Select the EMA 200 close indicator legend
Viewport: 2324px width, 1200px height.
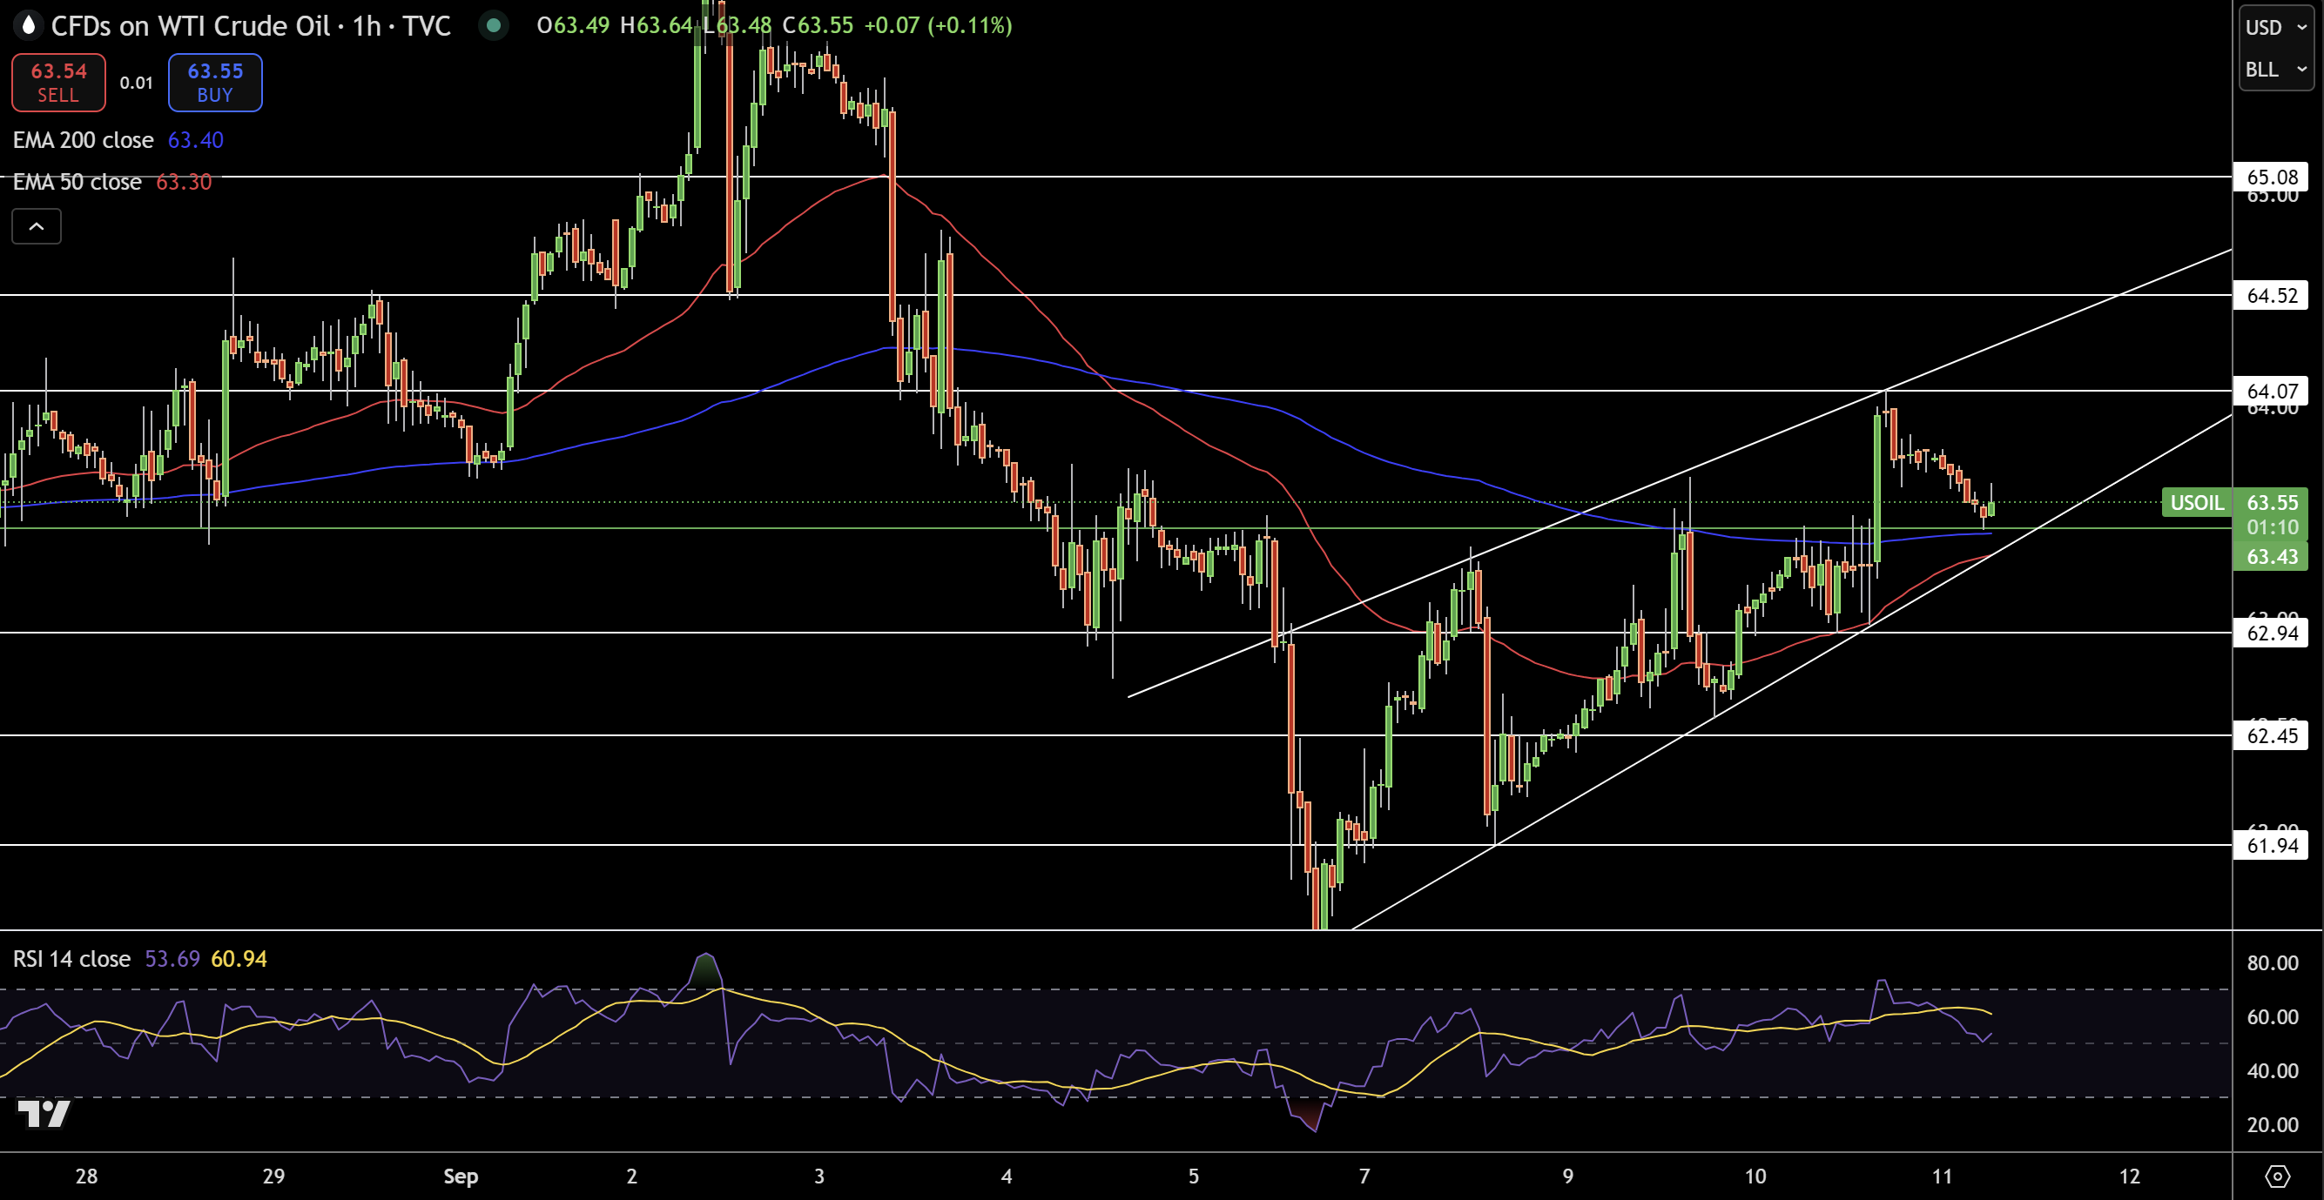click(83, 140)
